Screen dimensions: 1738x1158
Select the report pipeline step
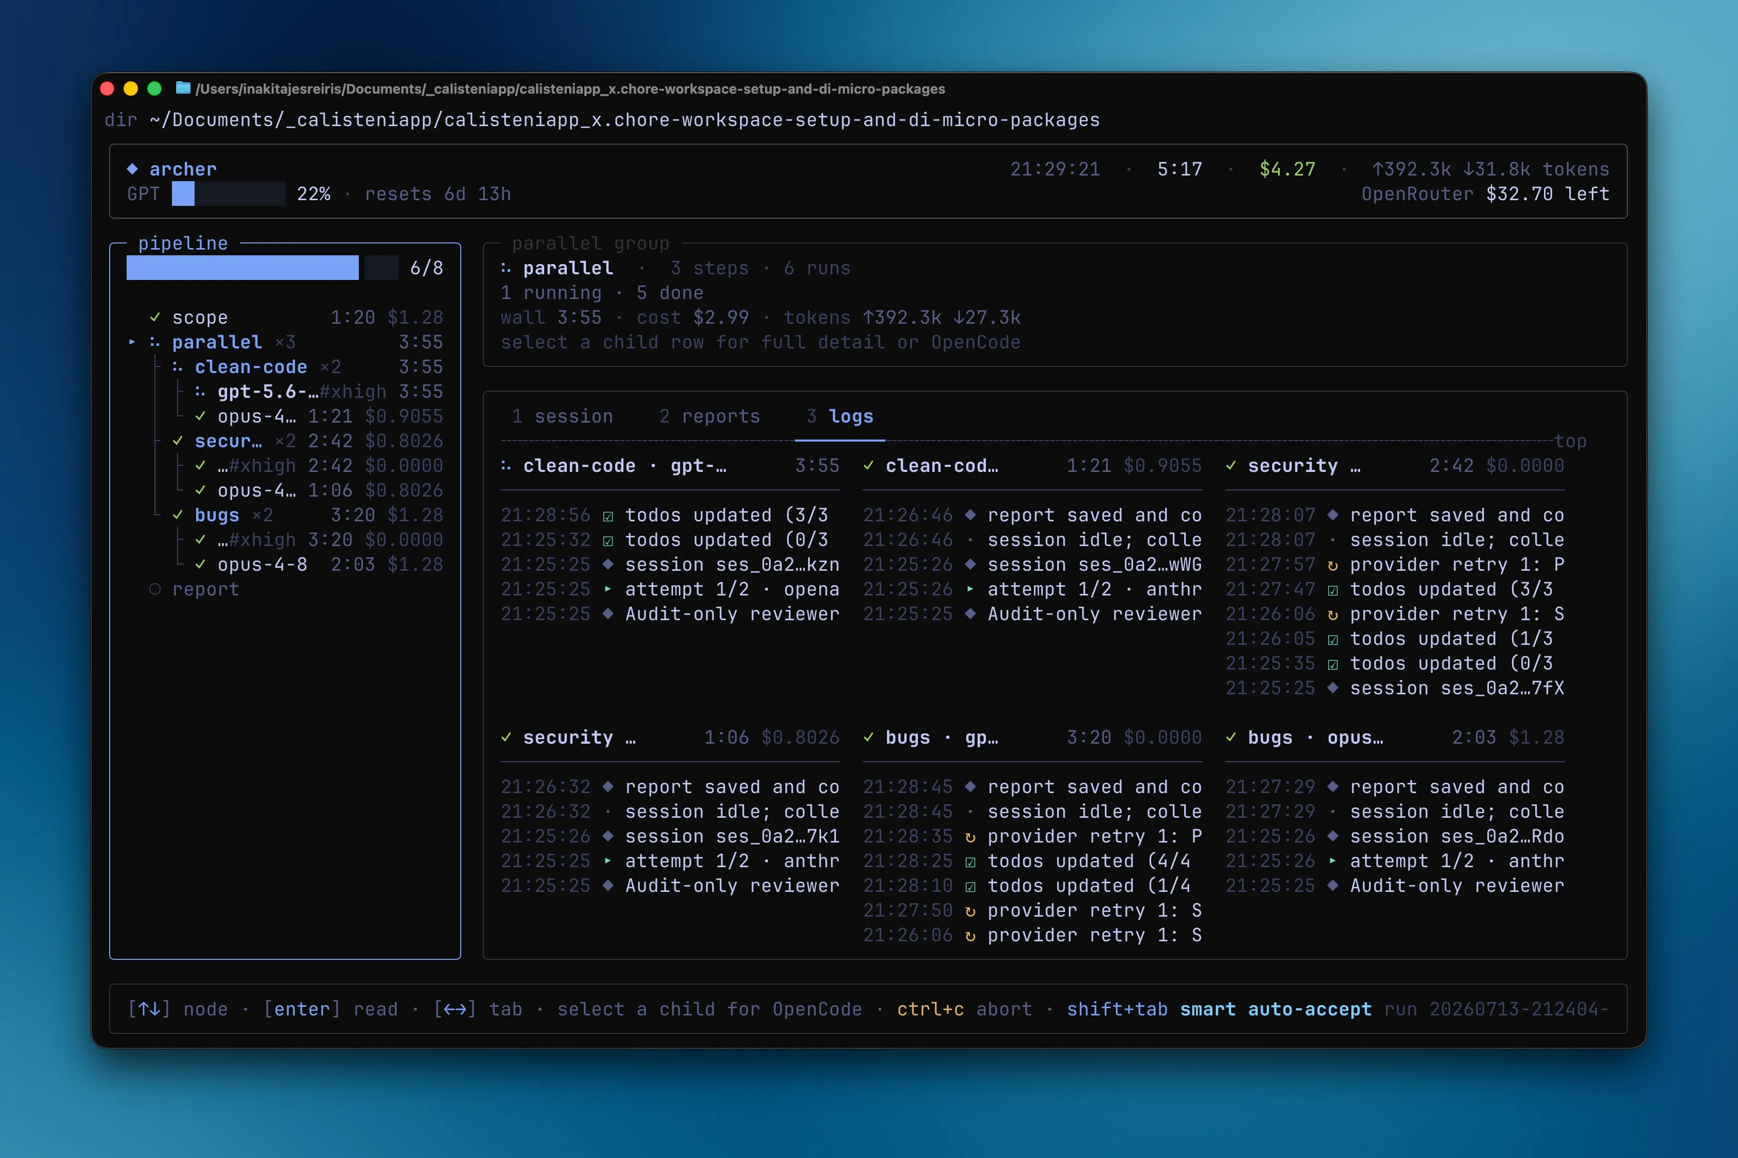pyautogui.click(x=194, y=589)
